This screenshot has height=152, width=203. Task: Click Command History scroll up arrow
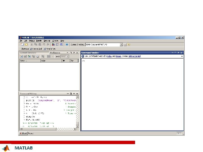[77, 97]
